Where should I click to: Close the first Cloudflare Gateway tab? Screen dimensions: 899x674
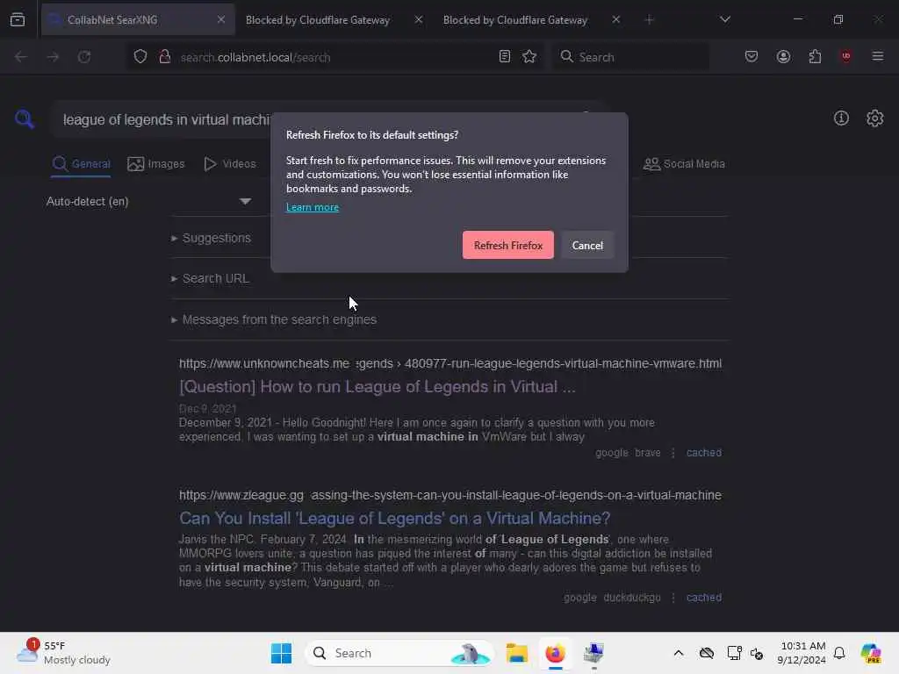point(419,19)
